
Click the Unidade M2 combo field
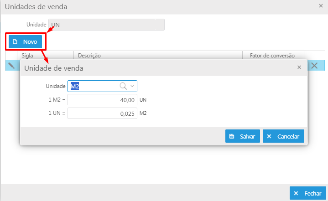point(102,86)
